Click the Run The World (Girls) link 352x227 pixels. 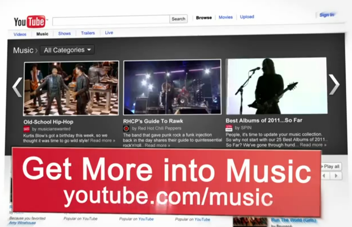[294, 220]
